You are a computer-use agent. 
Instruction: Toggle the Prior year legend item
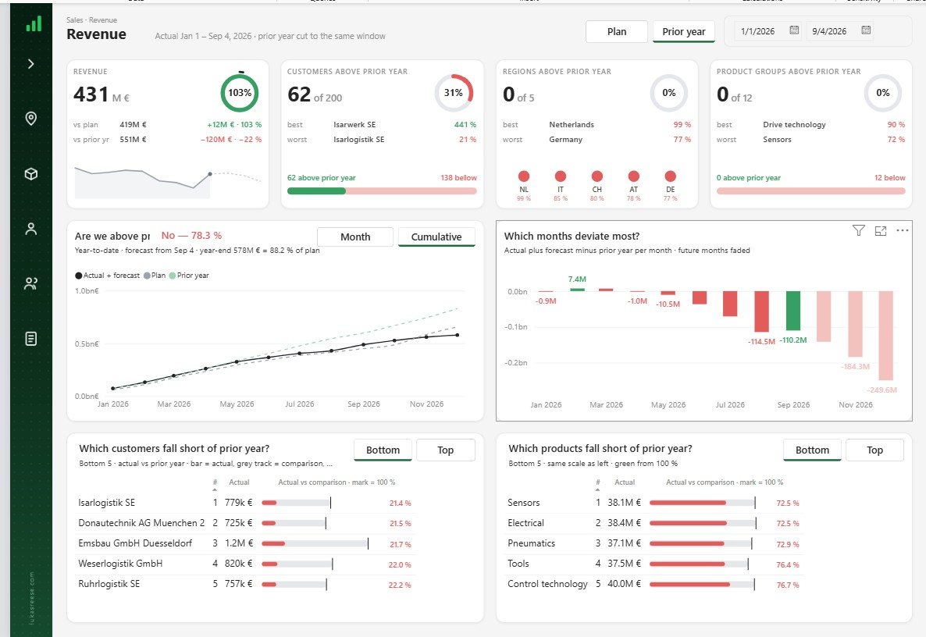point(189,276)
